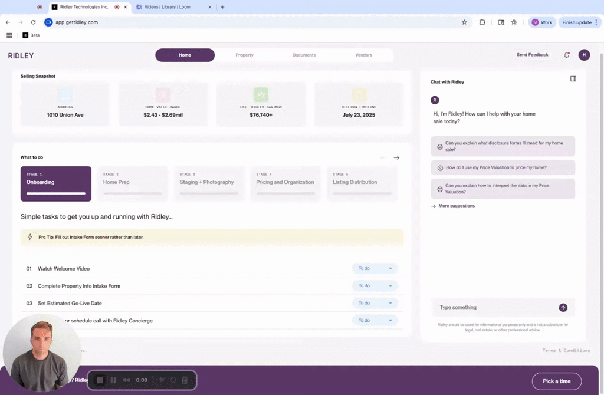Image resolution: width=604 pixels, height=395 pixels.
Task: Select Stage 2 Home Prep
Action: click(133, 183)
